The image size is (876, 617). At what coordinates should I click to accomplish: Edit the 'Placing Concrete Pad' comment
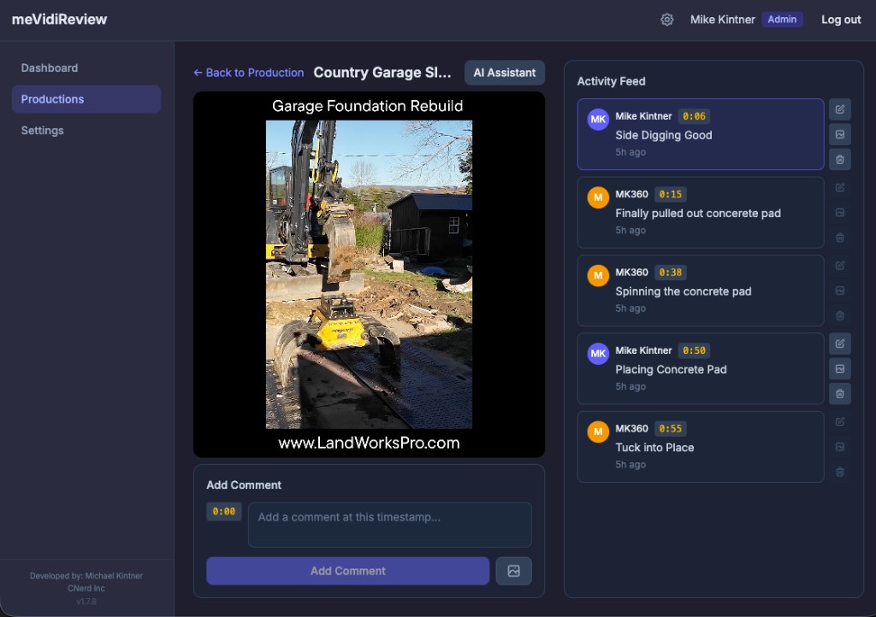[x=839, y=344]
